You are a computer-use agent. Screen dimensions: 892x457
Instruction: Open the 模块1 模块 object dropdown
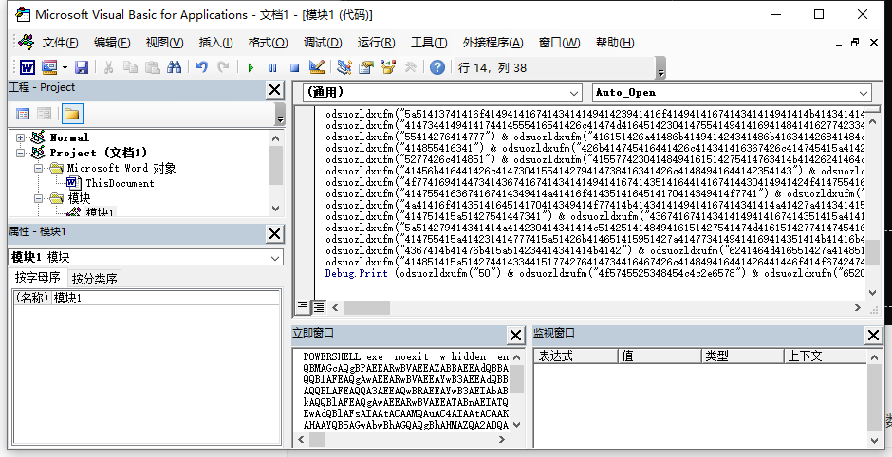275,258
